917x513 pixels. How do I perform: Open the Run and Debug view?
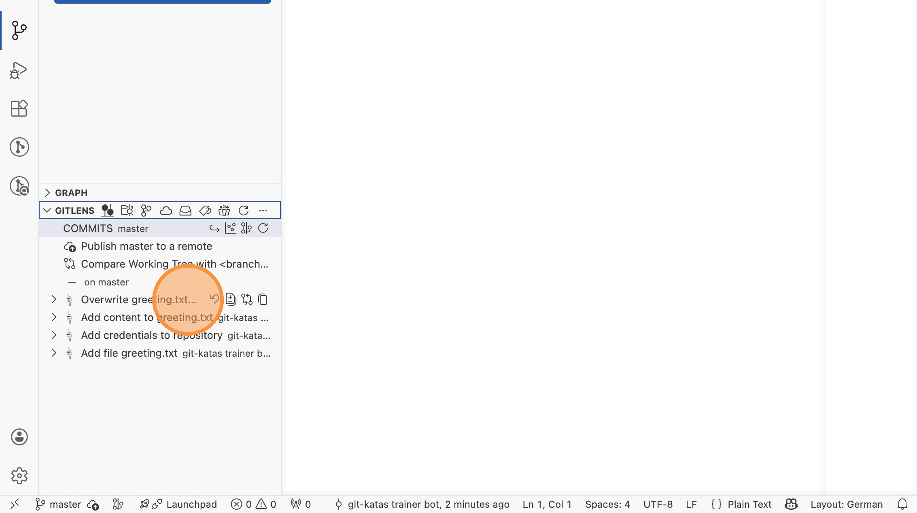click(18, 70)
